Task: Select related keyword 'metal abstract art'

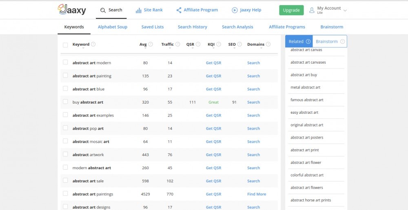Action: click(x=305, y=87)
